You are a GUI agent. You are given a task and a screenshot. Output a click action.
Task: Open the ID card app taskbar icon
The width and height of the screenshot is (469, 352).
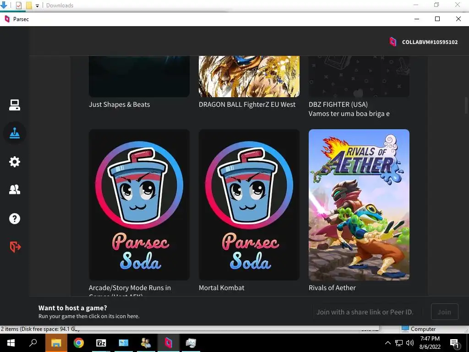(x=124, y=343)
